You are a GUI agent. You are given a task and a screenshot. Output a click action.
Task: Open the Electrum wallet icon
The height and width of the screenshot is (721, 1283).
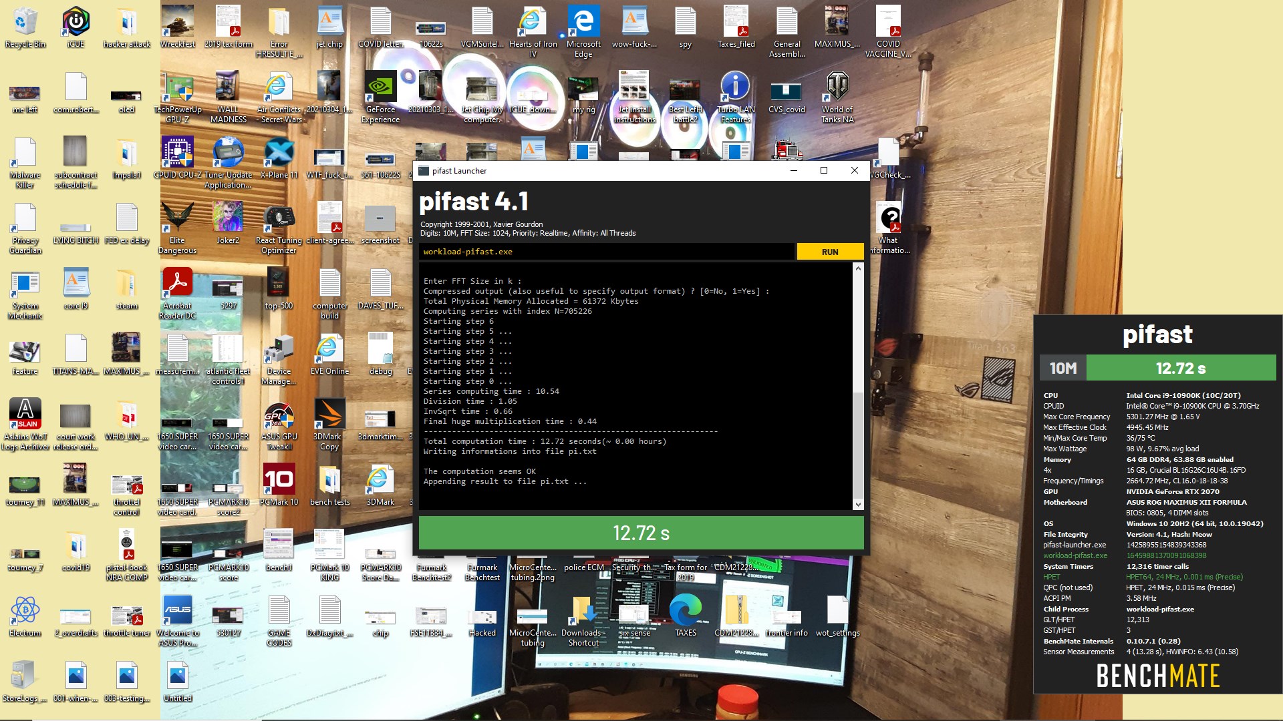click(25, 616)
